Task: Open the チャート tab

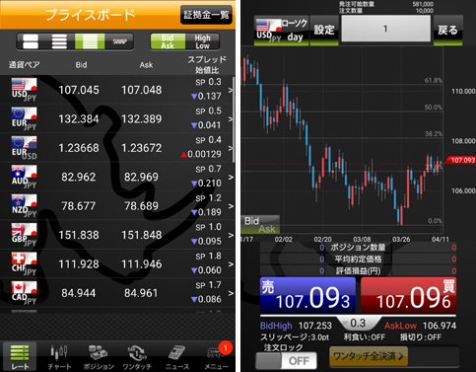Action: pyautogui.click(x=59, y=357)
